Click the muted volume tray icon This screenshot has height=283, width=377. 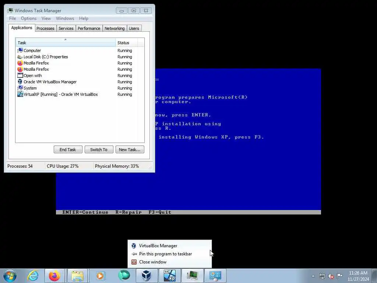pos(331,276)
